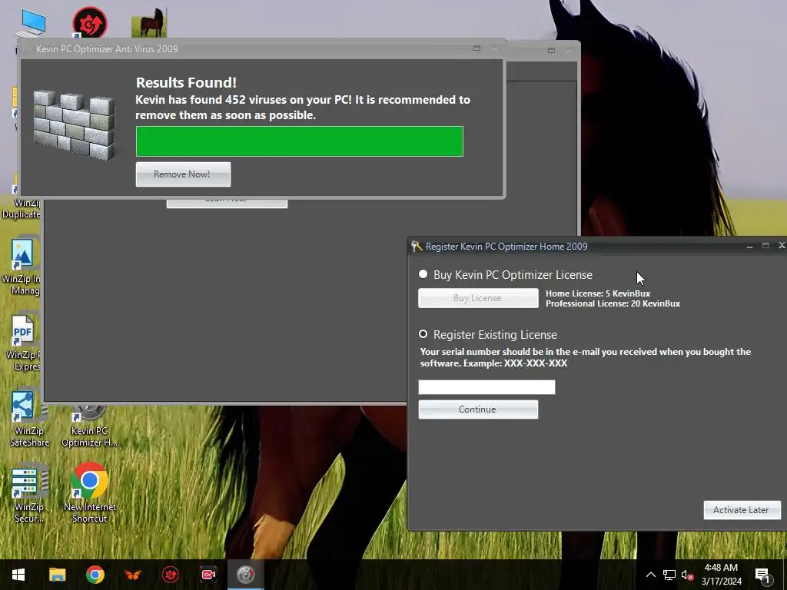The width and height of the screenshot is (787, 590).
Task: Click Continue in the Register window
Action: click(x=478, y=409)
